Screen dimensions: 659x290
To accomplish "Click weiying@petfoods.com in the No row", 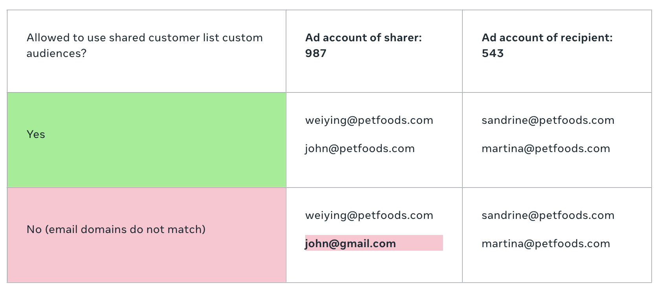I will (369, 215).
